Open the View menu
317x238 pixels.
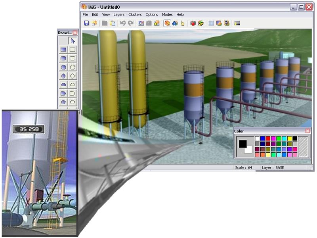(106, 15)
